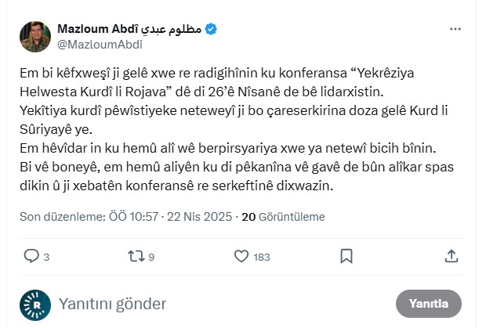497x328 pixels.
Task: Click the like count number 183
Action: [262, 257]
